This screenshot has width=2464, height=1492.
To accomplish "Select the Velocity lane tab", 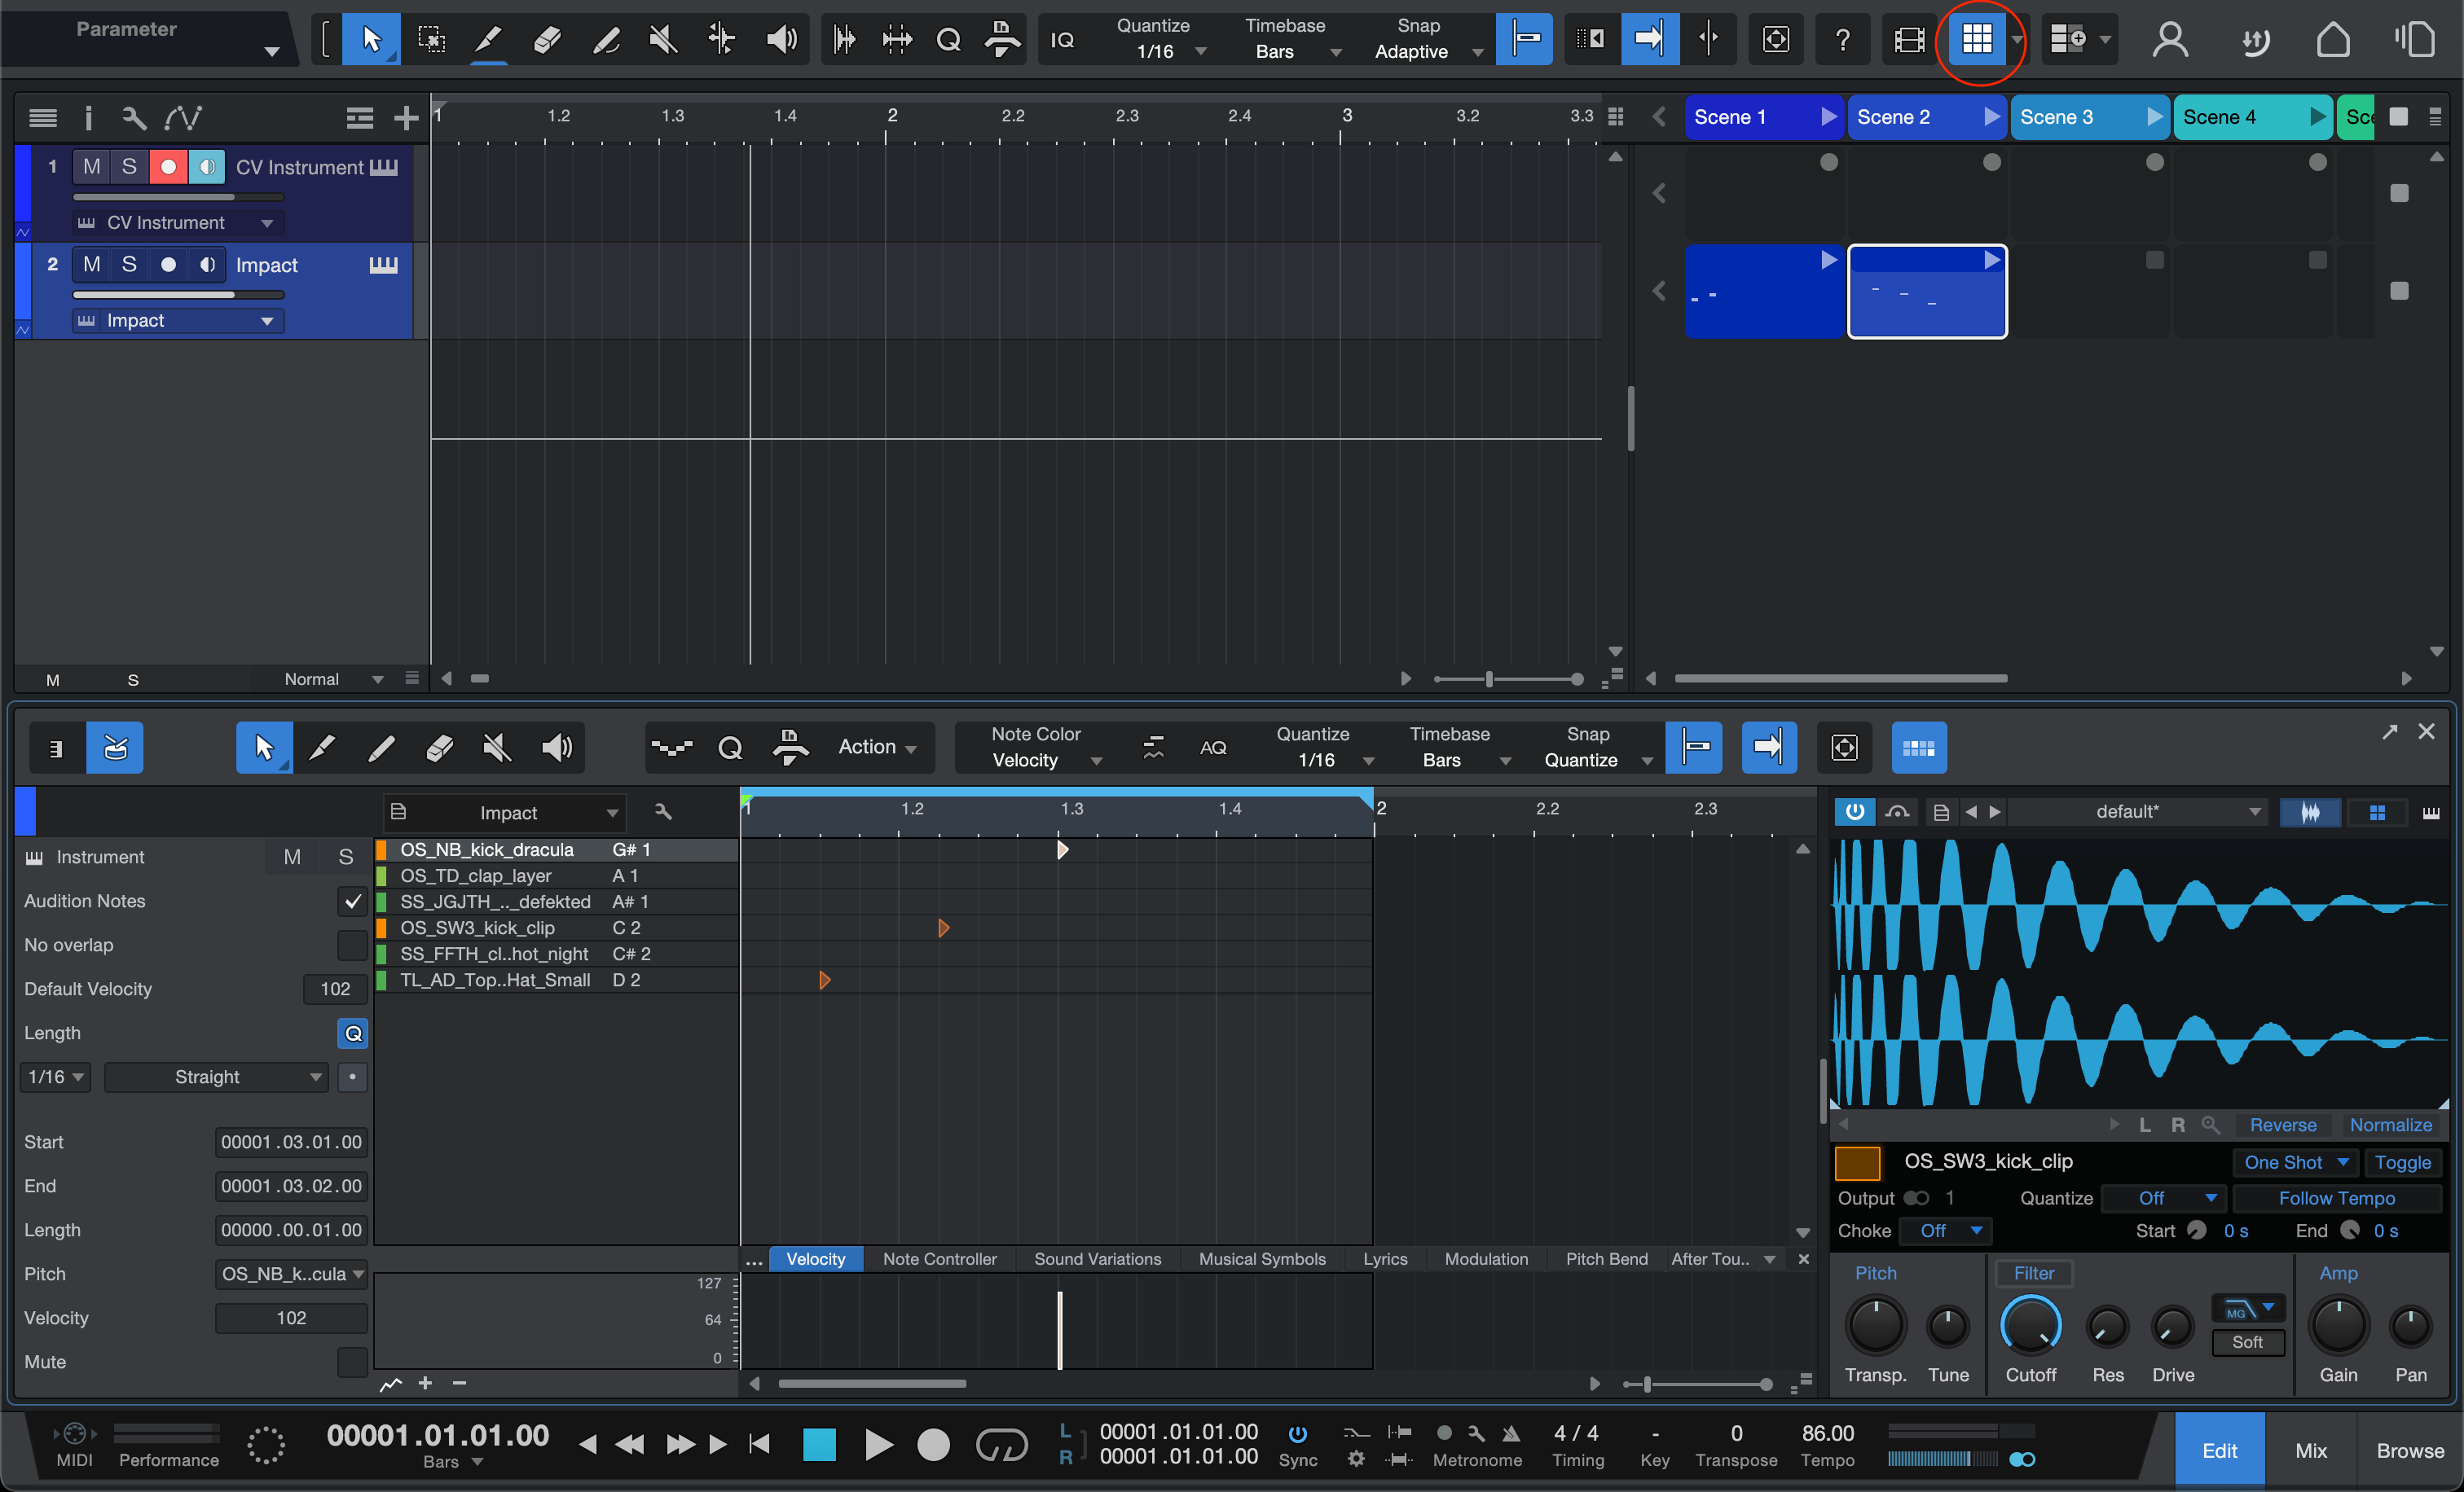I will tap(815, 1259).
